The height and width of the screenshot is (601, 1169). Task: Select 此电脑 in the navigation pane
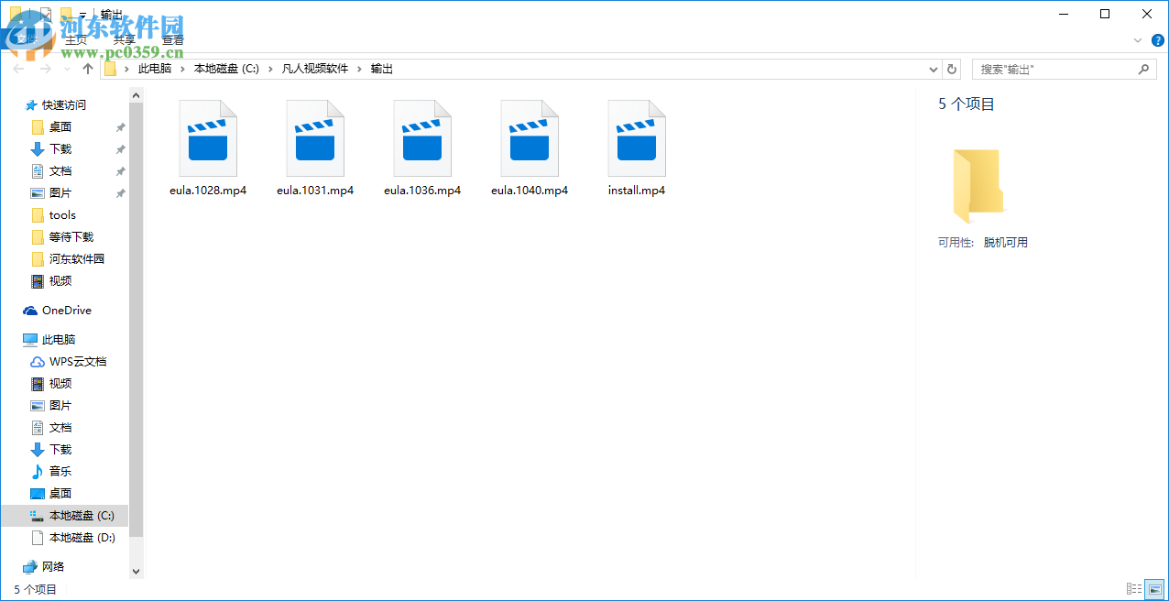59,340
